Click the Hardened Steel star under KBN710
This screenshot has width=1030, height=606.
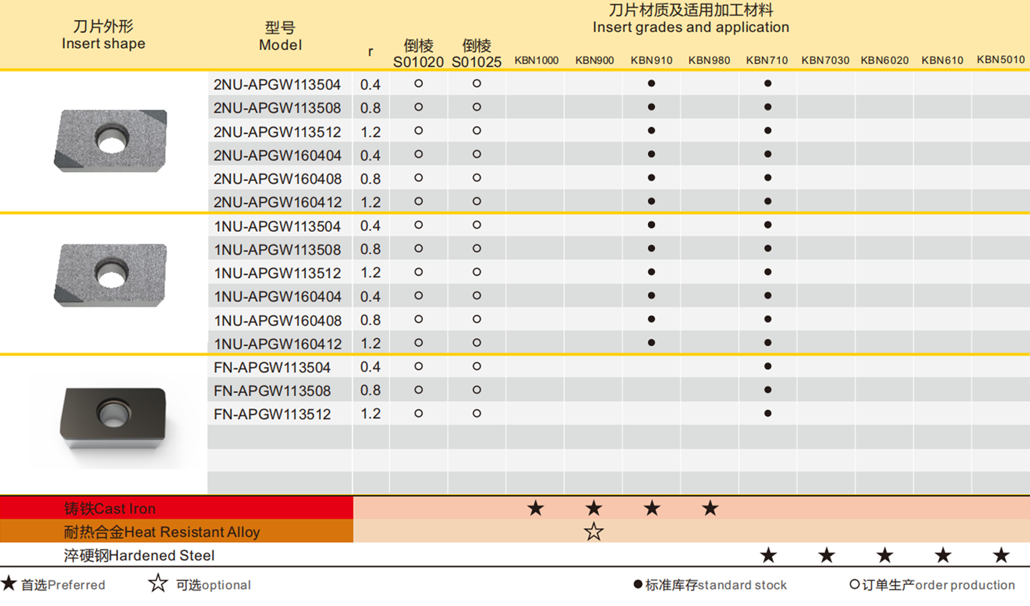pos(768,555)
